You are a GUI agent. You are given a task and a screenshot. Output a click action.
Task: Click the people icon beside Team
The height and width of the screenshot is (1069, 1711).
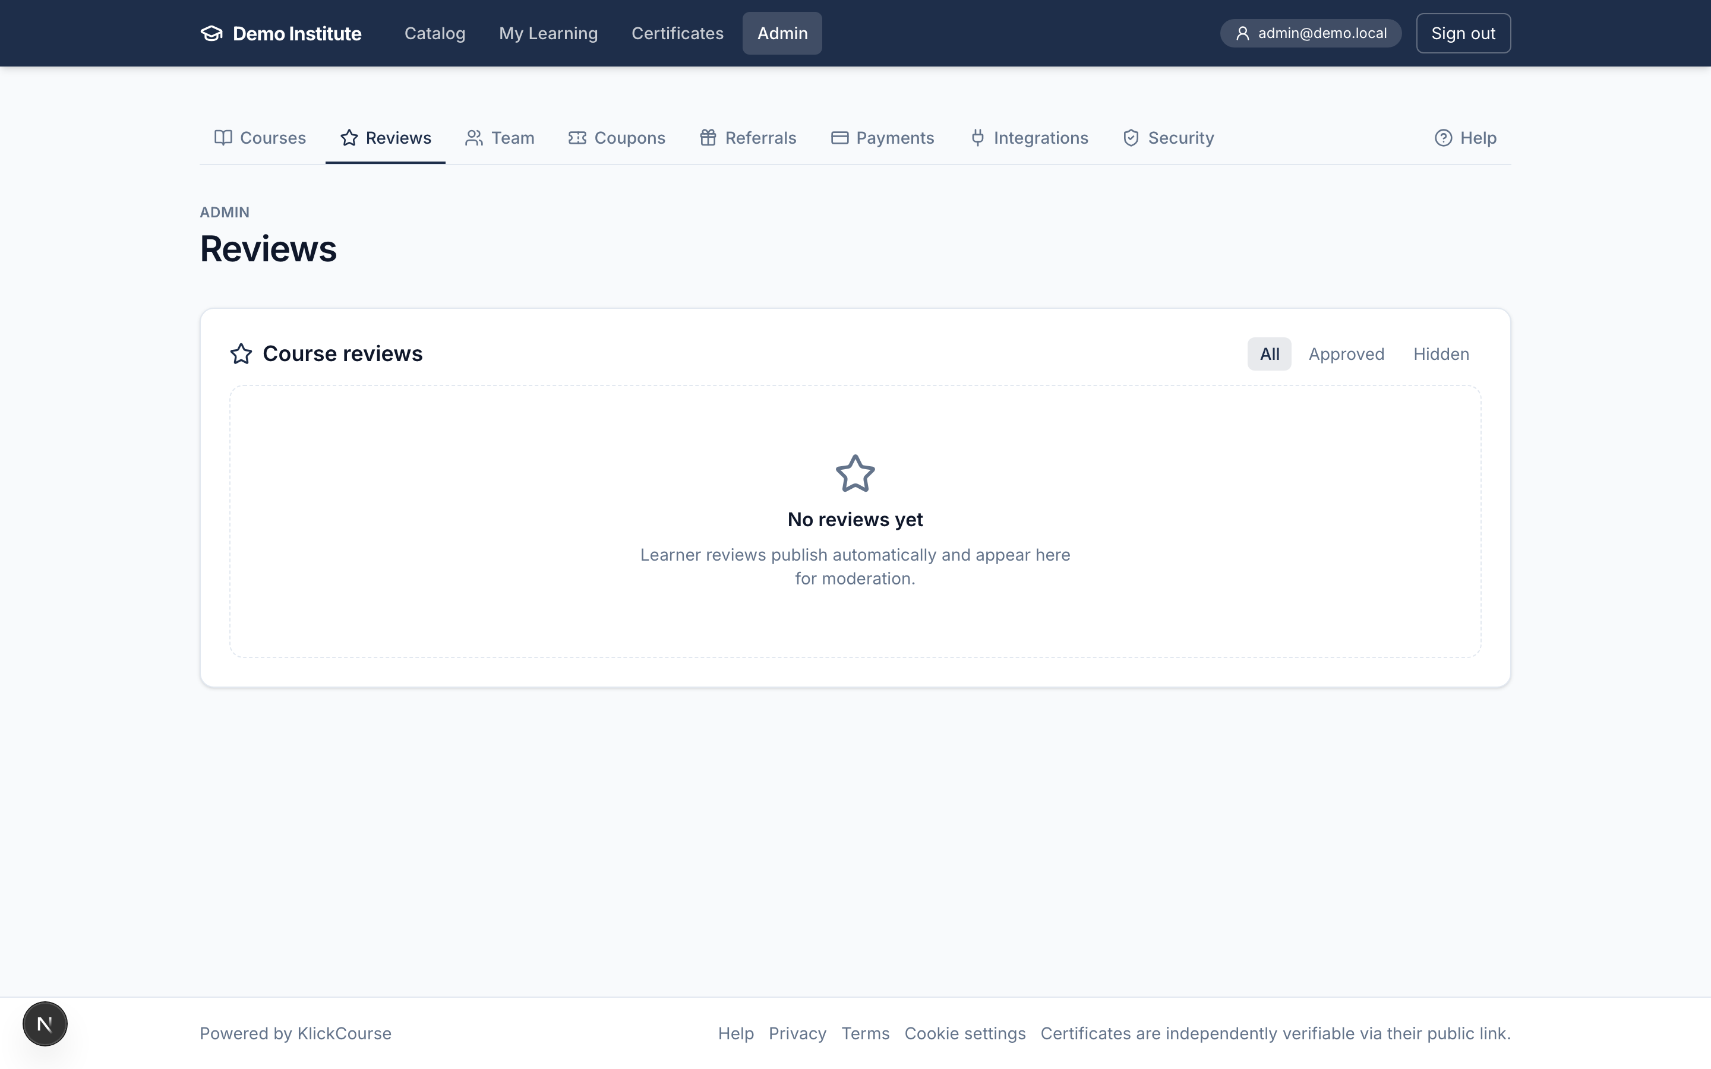(x=473, y=137)
